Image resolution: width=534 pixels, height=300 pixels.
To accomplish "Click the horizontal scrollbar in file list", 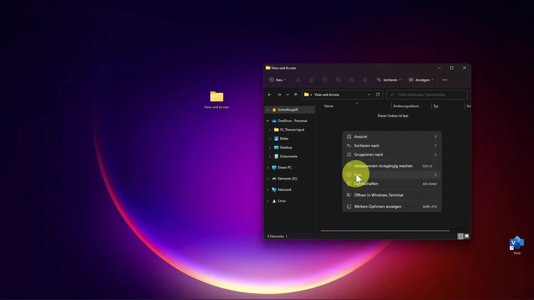I will click(x=385, y=231).
